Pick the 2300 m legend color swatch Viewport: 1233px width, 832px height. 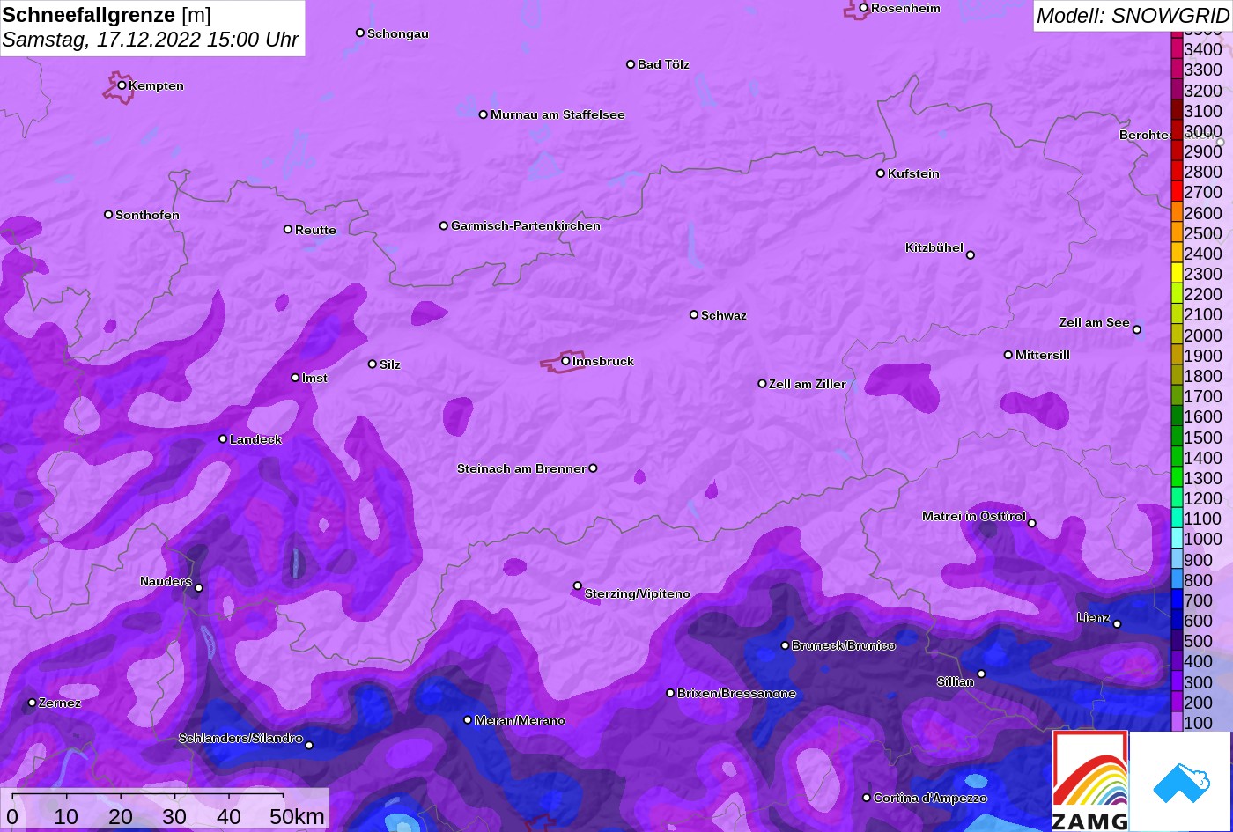pos(1177,274)
